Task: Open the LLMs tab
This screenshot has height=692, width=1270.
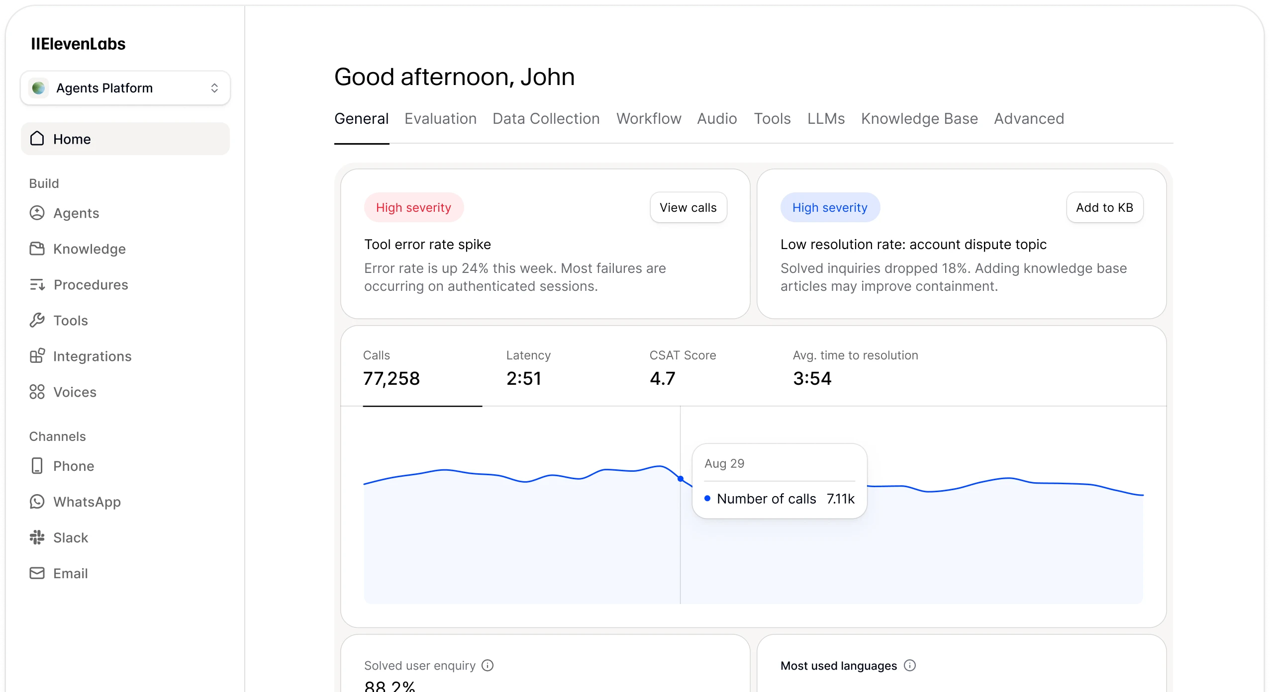Action: 826,119
